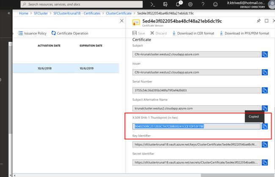Click the SHA-1 Thumbprint field
This screenshot has width=275, height=177.
click(x=196, y=126)
